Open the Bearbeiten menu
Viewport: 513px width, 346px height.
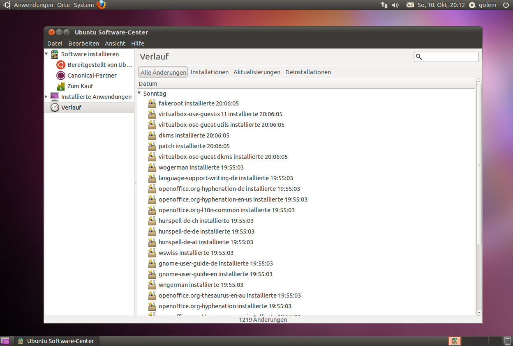pos(84,44)
